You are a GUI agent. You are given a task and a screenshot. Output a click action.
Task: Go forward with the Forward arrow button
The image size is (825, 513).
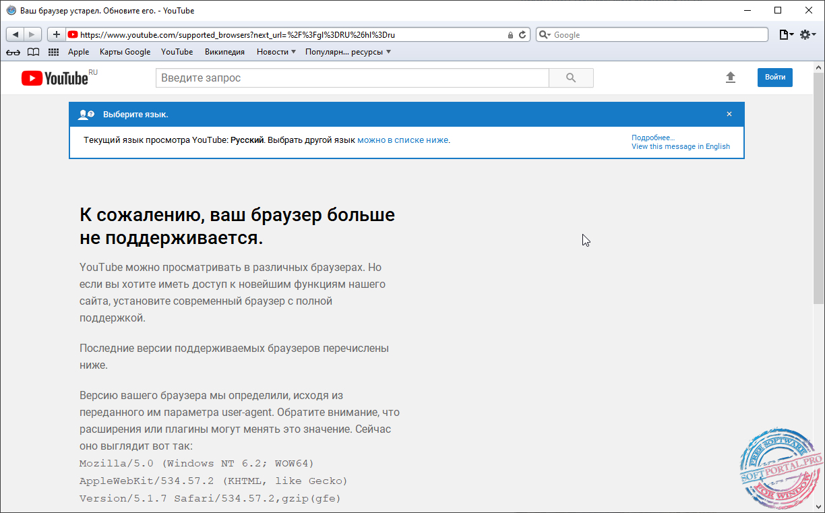33,34
